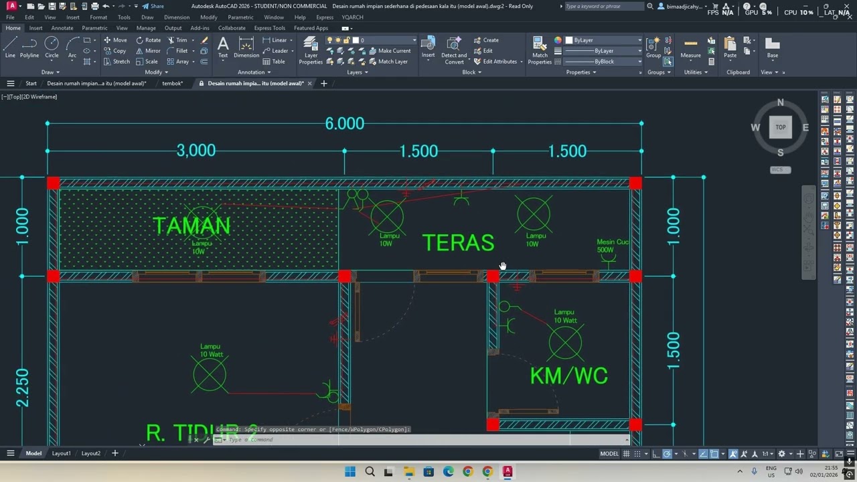
Task: Click Make Current layer button
Action: point(389,51)
